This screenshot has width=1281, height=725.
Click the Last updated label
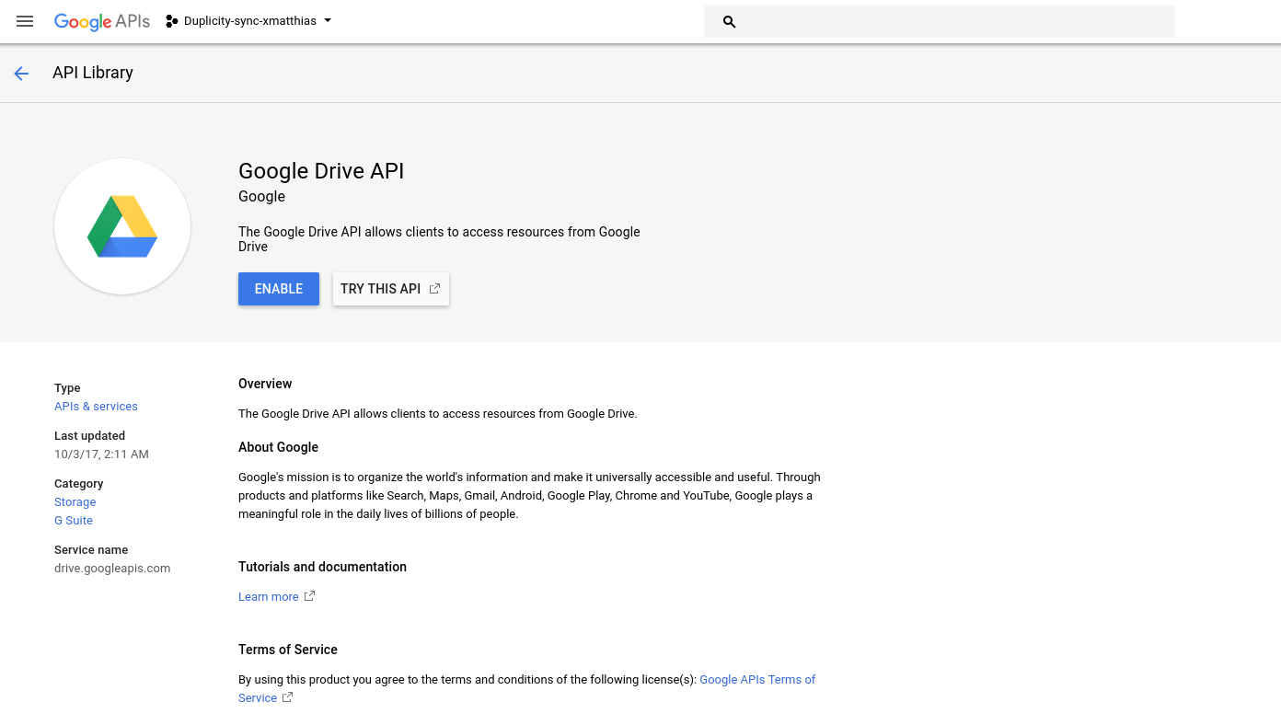click(x=89, y=436)
